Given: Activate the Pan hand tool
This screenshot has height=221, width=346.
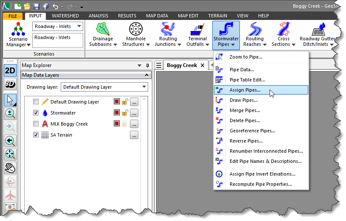Looking at the screenshot, I should (x=10, y=168).
